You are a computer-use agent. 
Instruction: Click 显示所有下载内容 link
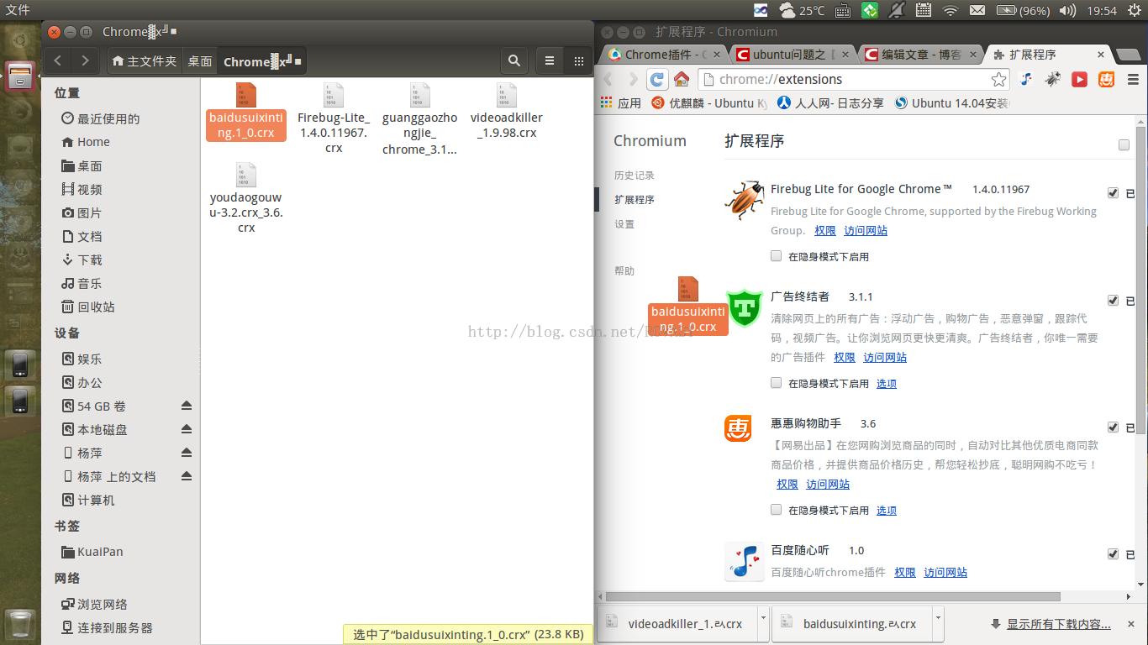point(1059,624)
